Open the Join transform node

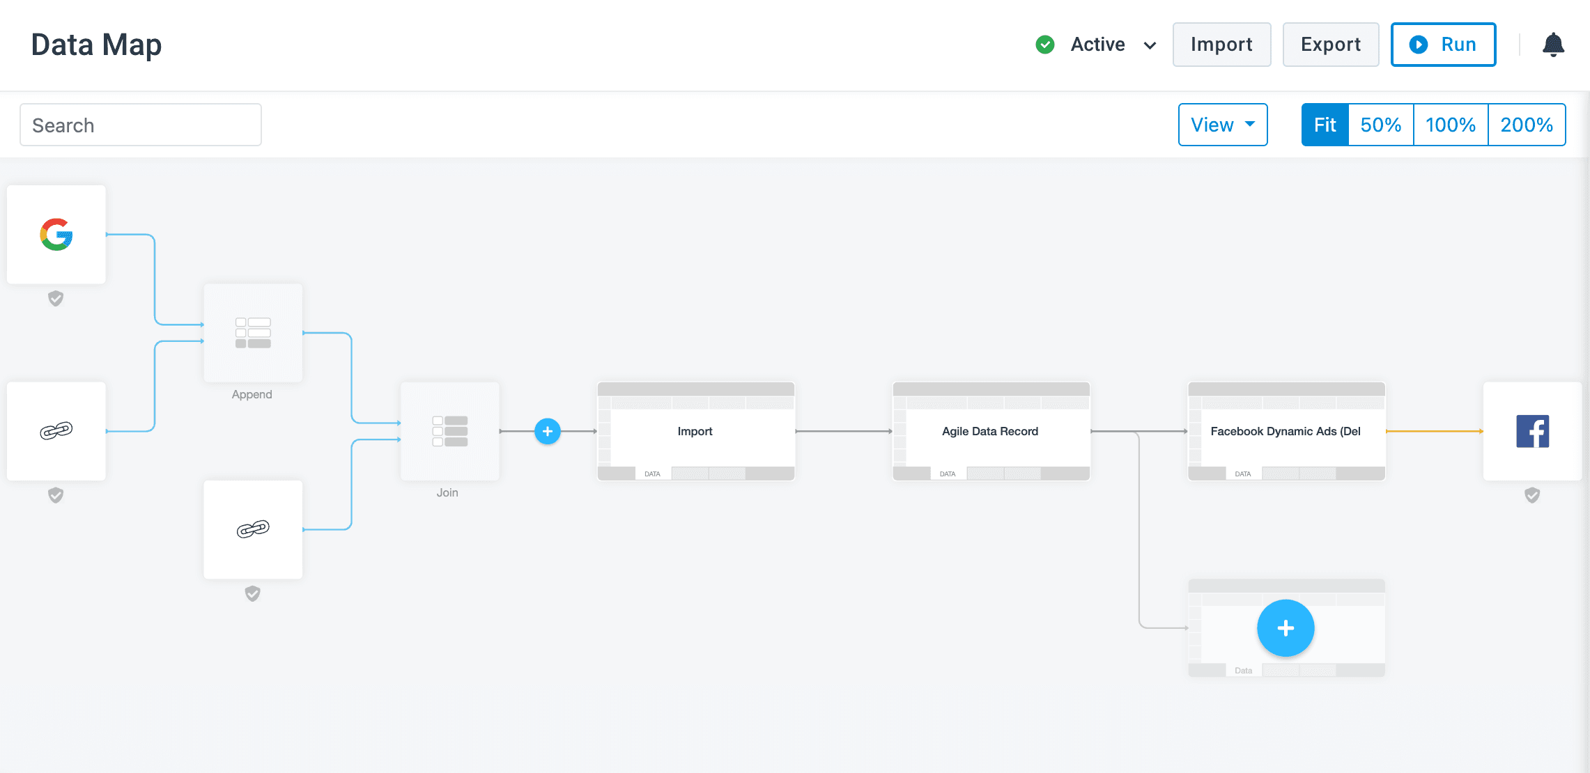(449, 431)
